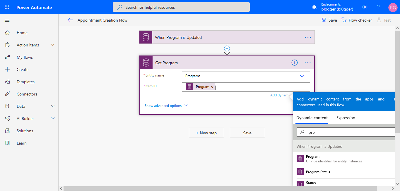Click the My flows icon
400x191 pixels.
click(7, 57)
